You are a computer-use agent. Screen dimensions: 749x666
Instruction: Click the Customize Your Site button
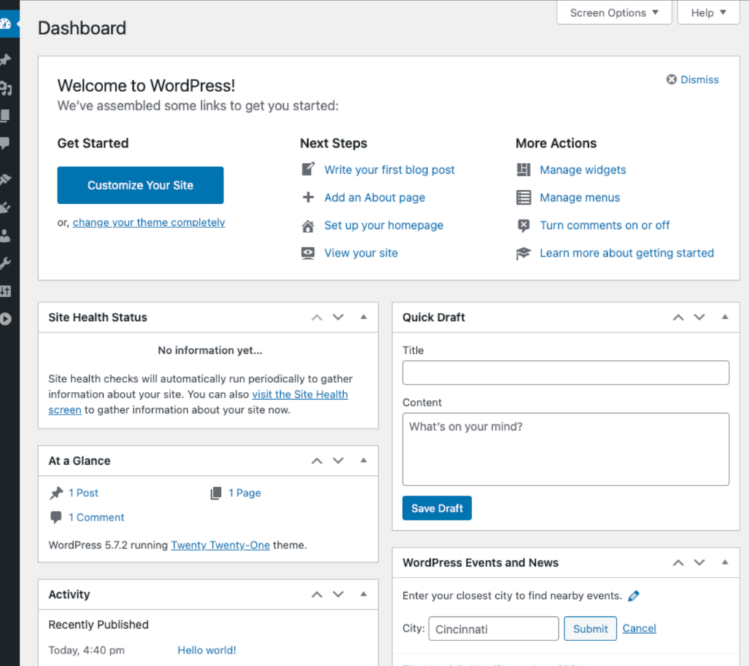tap(140, 185)
